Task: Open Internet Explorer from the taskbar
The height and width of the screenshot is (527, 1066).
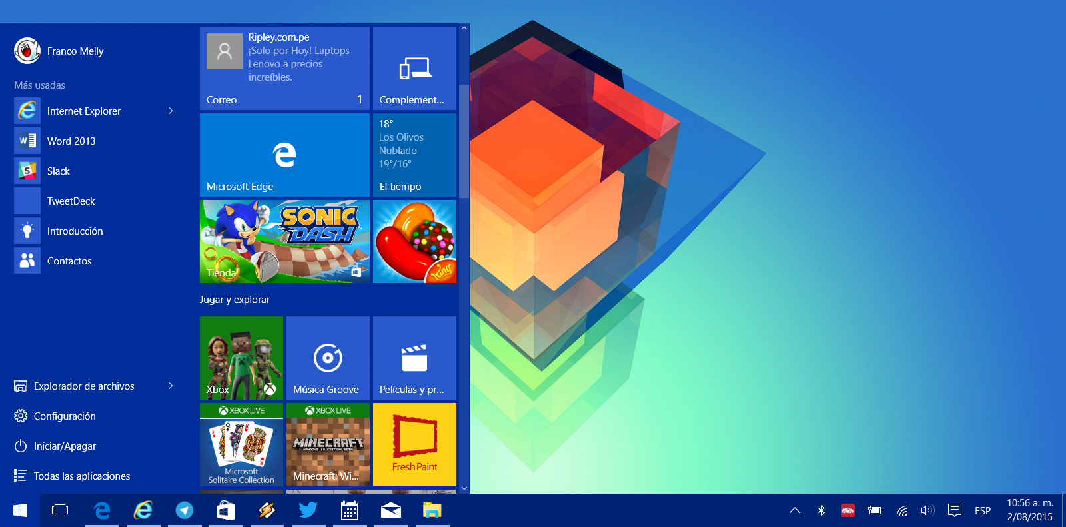Action: click(x=143, y=510)
